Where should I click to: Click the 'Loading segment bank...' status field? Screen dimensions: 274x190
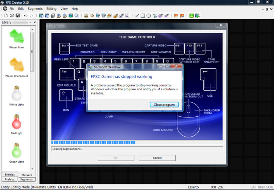point(137,149)
